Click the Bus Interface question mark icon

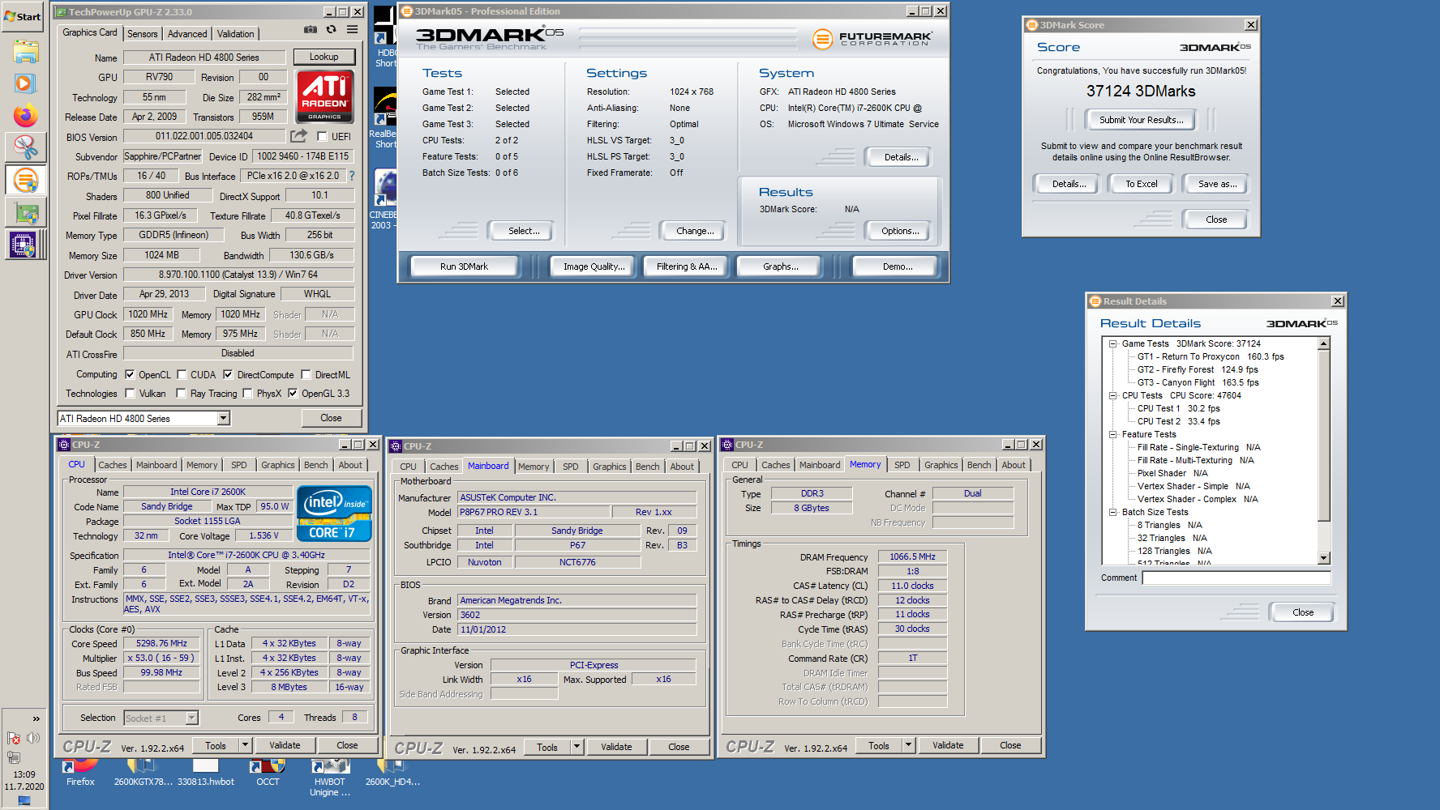[x=352, y=176]
